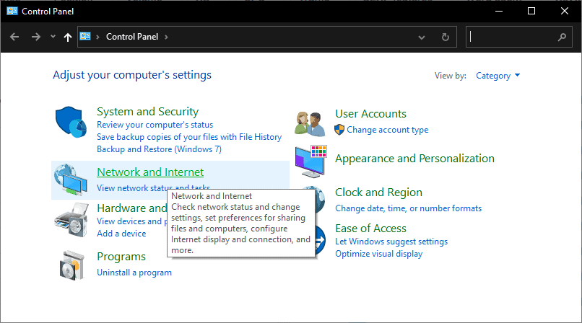Viewport: 582px width, 323px height.
Task: Click the Control Panel title bar icon
Action: pos(12,11)
